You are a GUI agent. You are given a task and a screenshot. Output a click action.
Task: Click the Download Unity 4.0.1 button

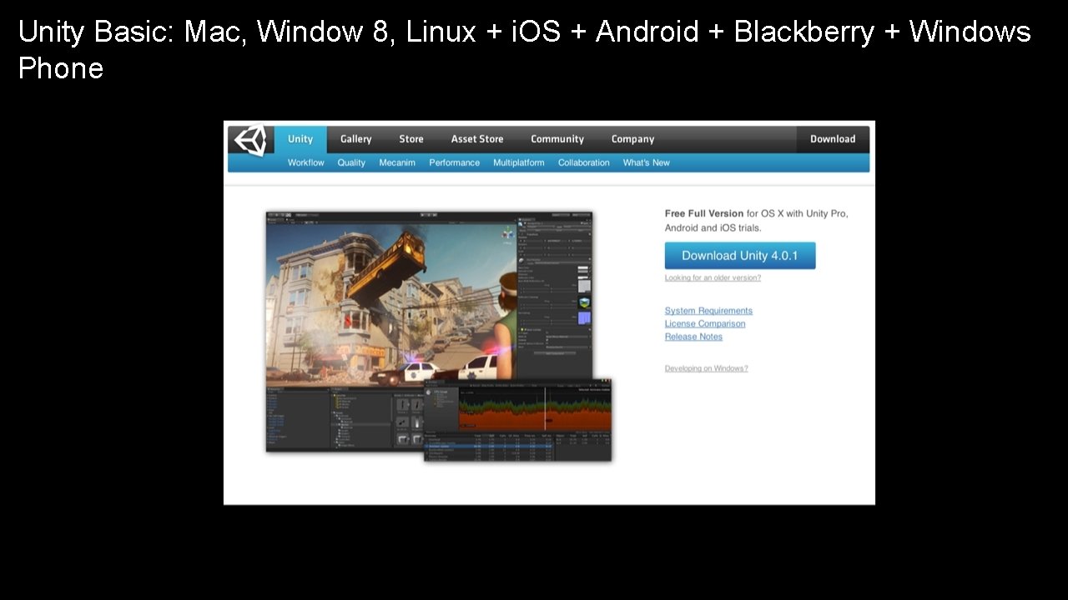click(740, 256)
